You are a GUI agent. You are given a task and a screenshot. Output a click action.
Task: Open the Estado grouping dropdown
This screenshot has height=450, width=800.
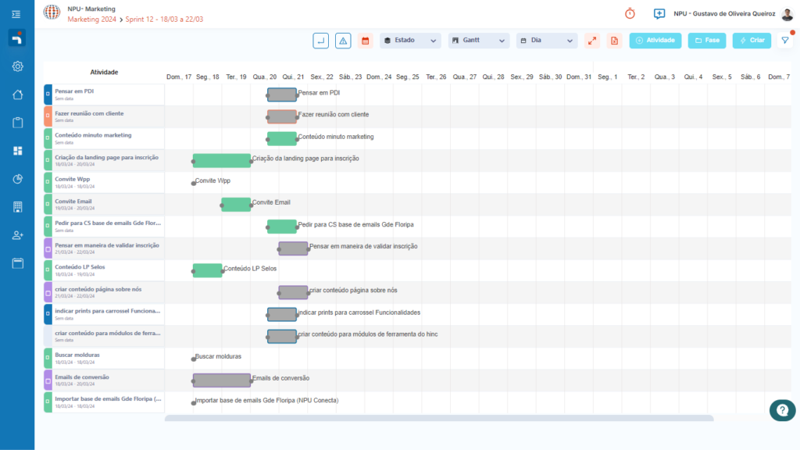[x=410, y=41]
